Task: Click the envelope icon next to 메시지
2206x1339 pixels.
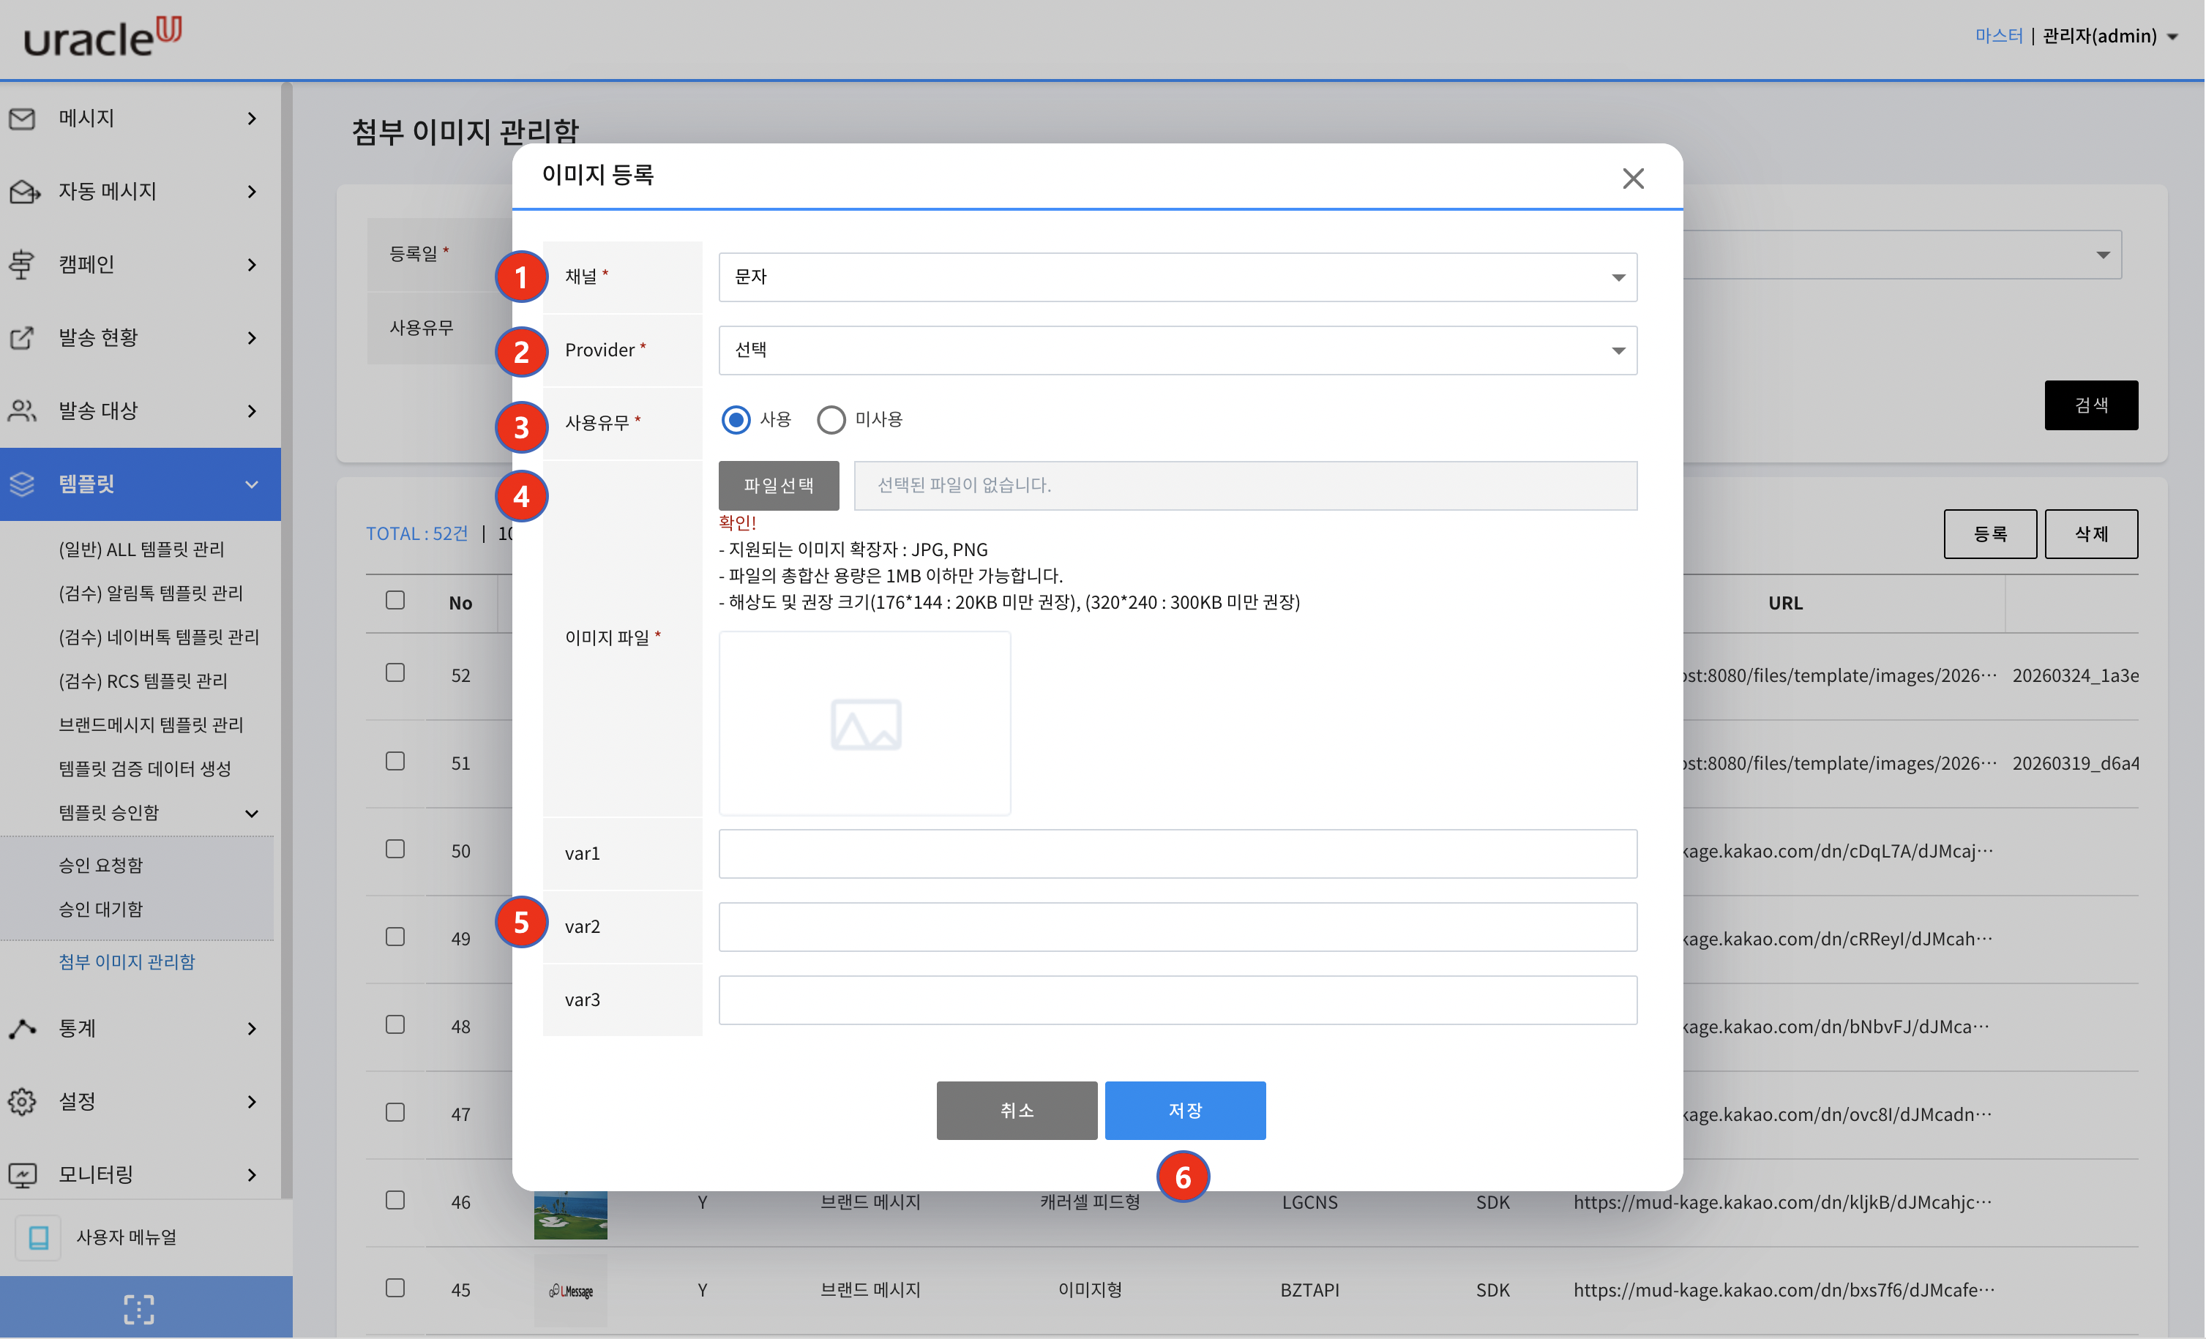Action: (23, 118)
